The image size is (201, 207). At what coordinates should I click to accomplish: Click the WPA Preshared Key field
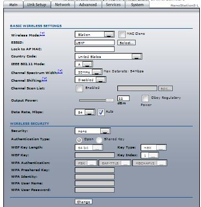point(95,170)
